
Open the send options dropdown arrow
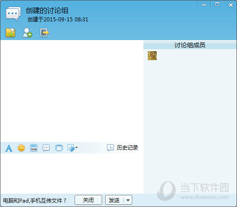click(x=128, y=200)
